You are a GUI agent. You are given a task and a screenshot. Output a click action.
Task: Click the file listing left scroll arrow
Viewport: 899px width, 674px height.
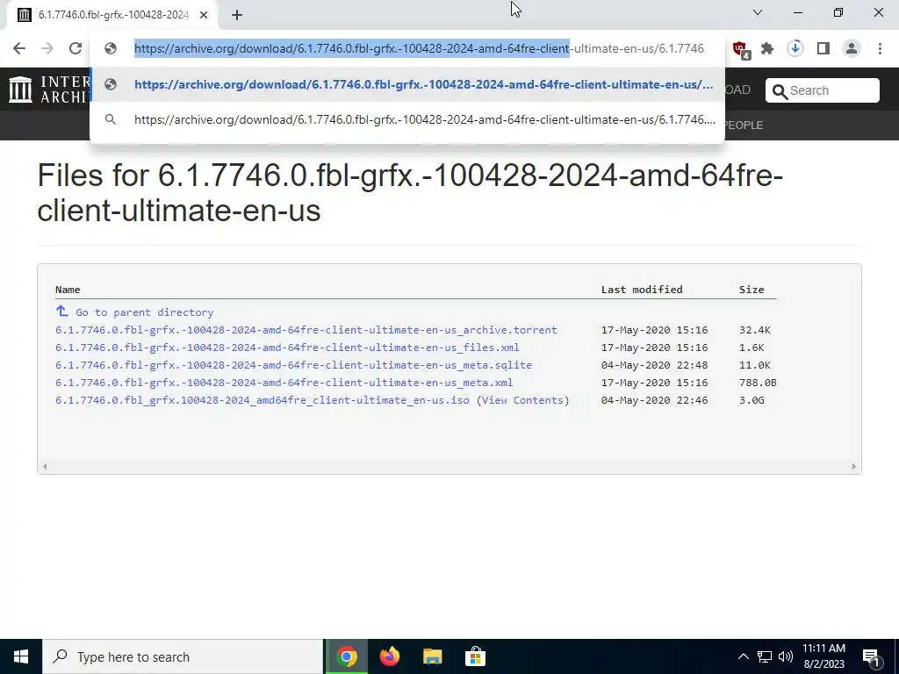tap(45, 467)
